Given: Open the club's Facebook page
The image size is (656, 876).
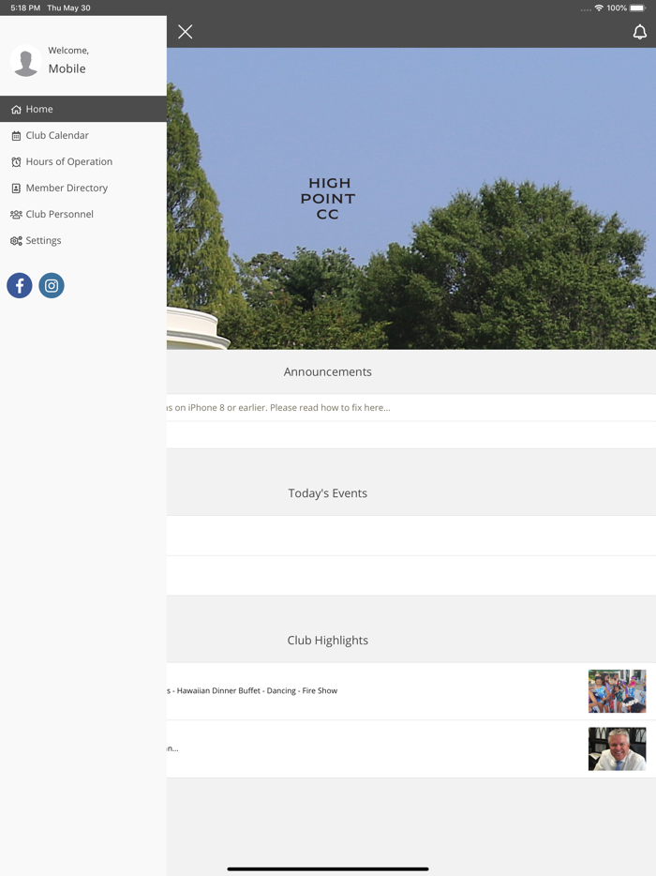Looking at the screenshot, I should click(x=20, y=285).
